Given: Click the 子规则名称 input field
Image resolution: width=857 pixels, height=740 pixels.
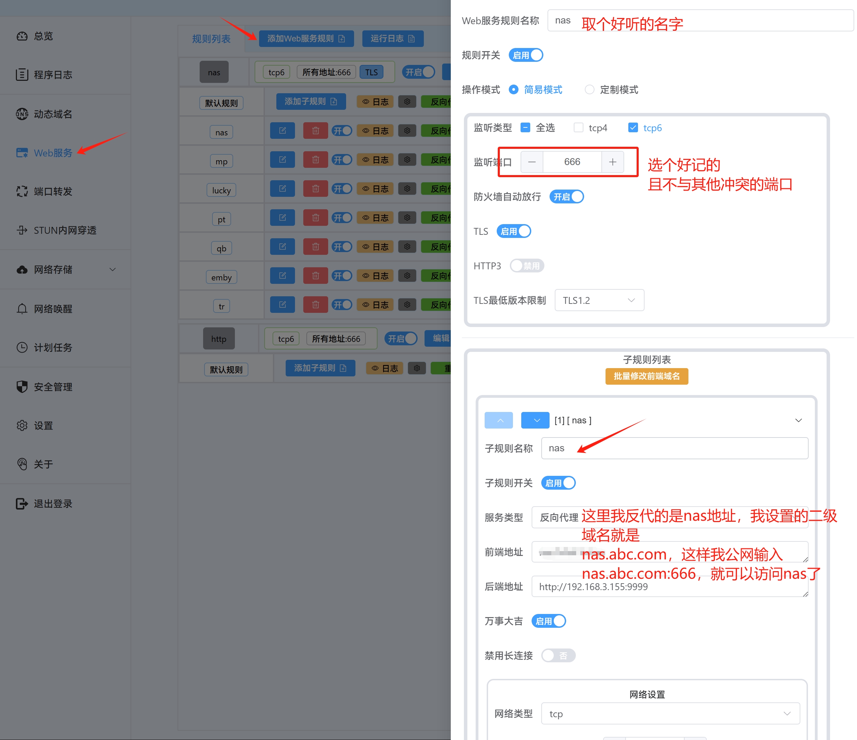Looking at the screenshot, I should [675, 448].
